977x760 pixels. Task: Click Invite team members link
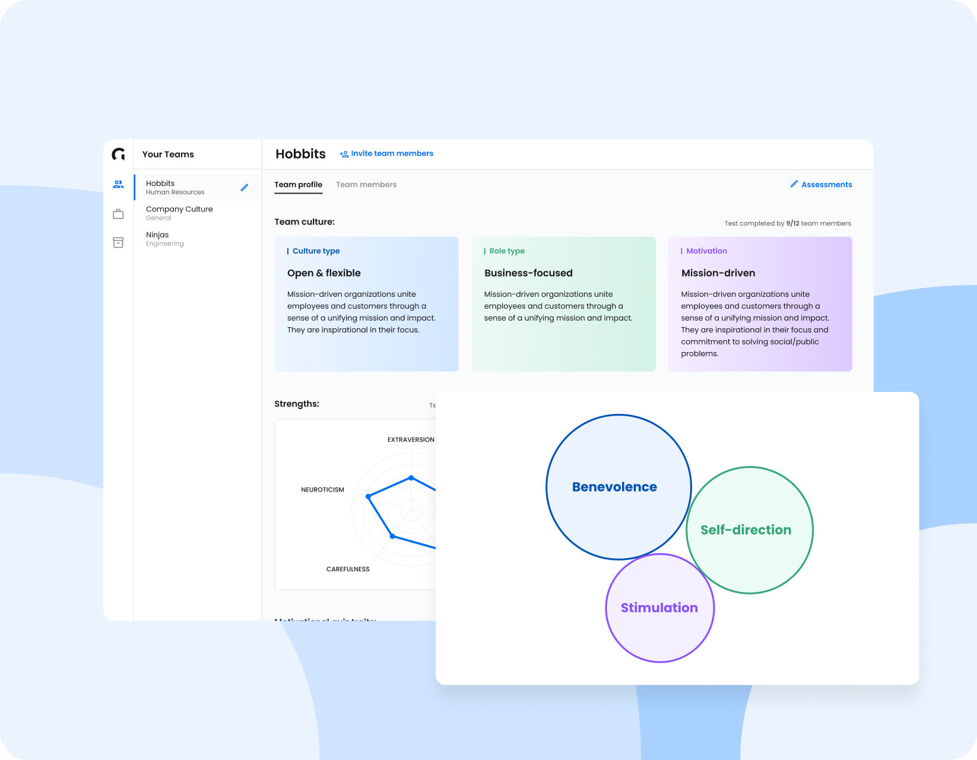coord(392,154)
